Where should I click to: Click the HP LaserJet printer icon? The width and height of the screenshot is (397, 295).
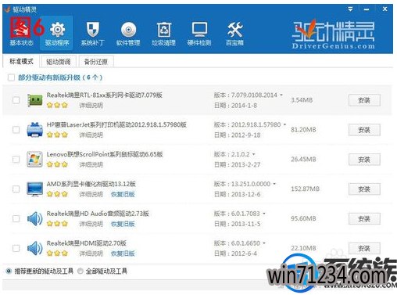35,130
